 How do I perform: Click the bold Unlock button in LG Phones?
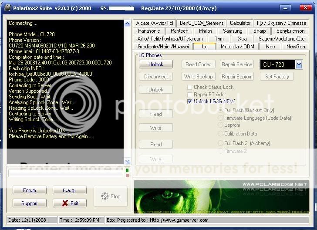coord(156,64)
